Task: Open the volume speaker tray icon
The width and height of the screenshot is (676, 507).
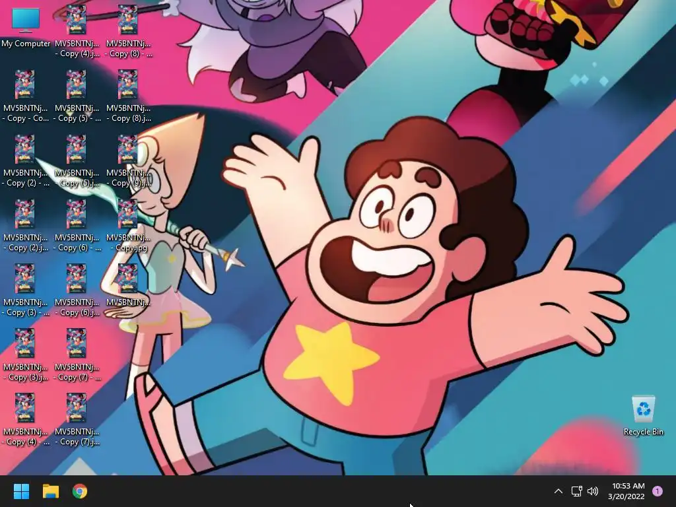Action: point(593,491)
